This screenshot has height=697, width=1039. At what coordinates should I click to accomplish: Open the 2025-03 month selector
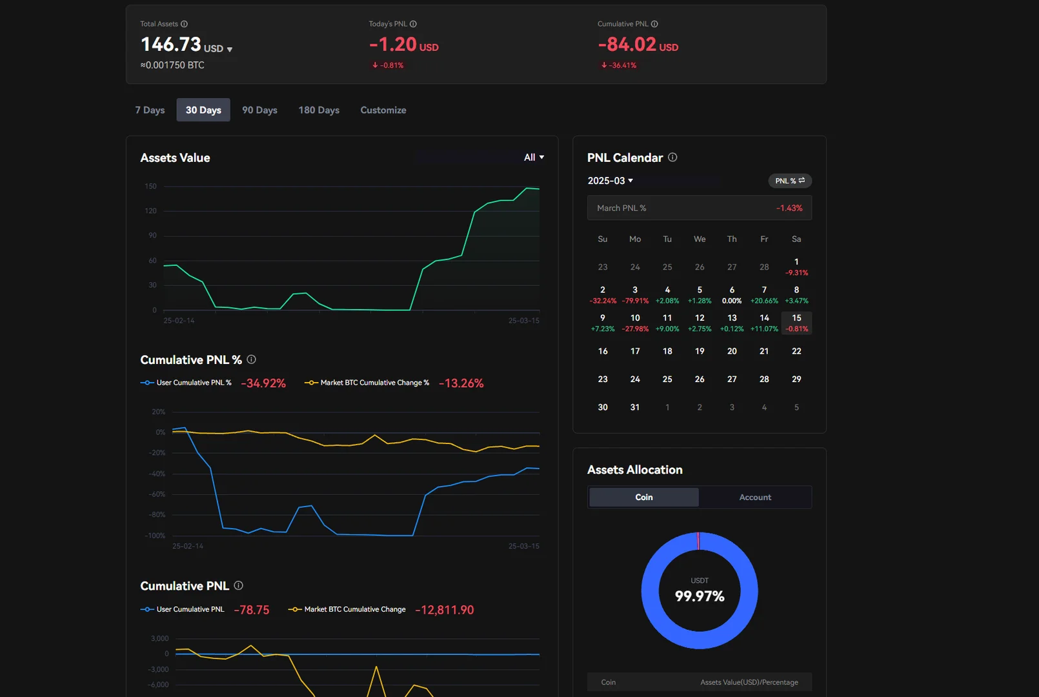610,181
